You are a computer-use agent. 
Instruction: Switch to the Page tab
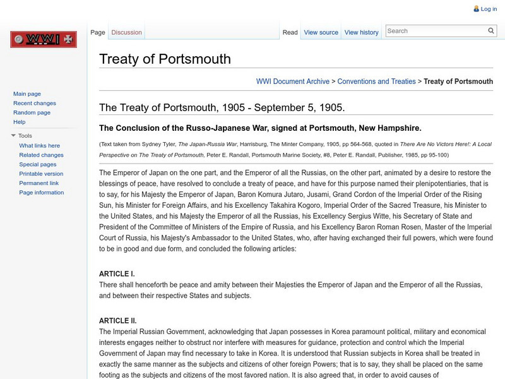98,31
